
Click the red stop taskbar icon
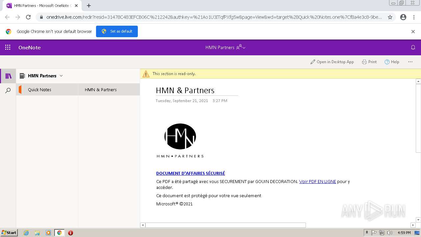point(70,233)
